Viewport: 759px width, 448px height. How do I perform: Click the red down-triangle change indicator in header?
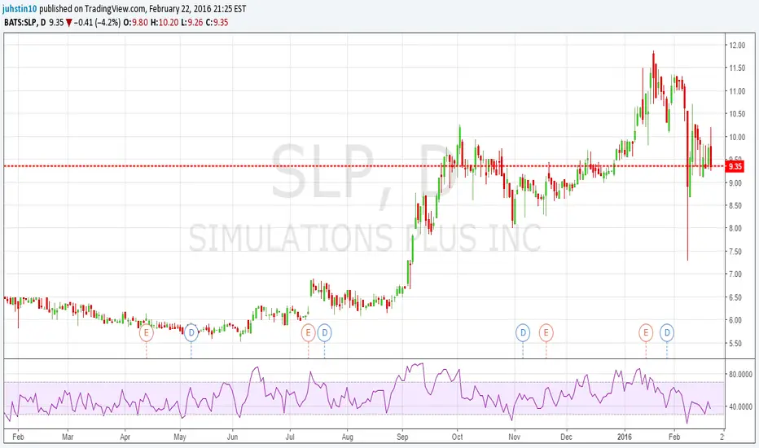69,23
